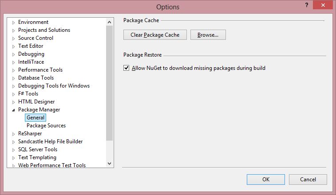Click the Browse... button
Viewport: 336px width, 195px height.
coord(208,35)
